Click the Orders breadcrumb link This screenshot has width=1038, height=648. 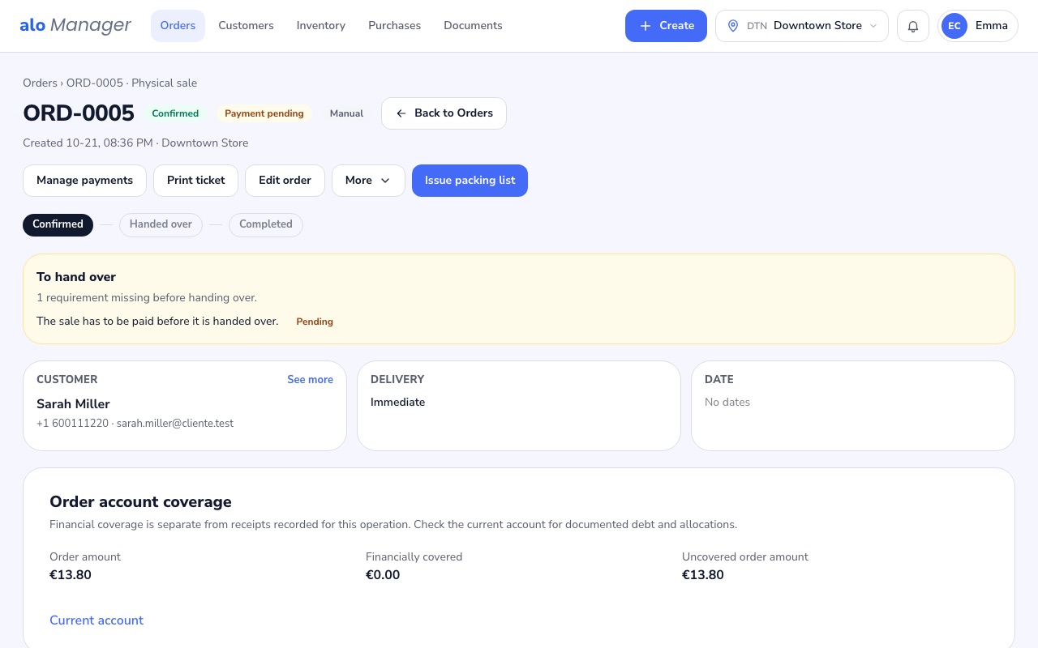[x=40, y=83]
